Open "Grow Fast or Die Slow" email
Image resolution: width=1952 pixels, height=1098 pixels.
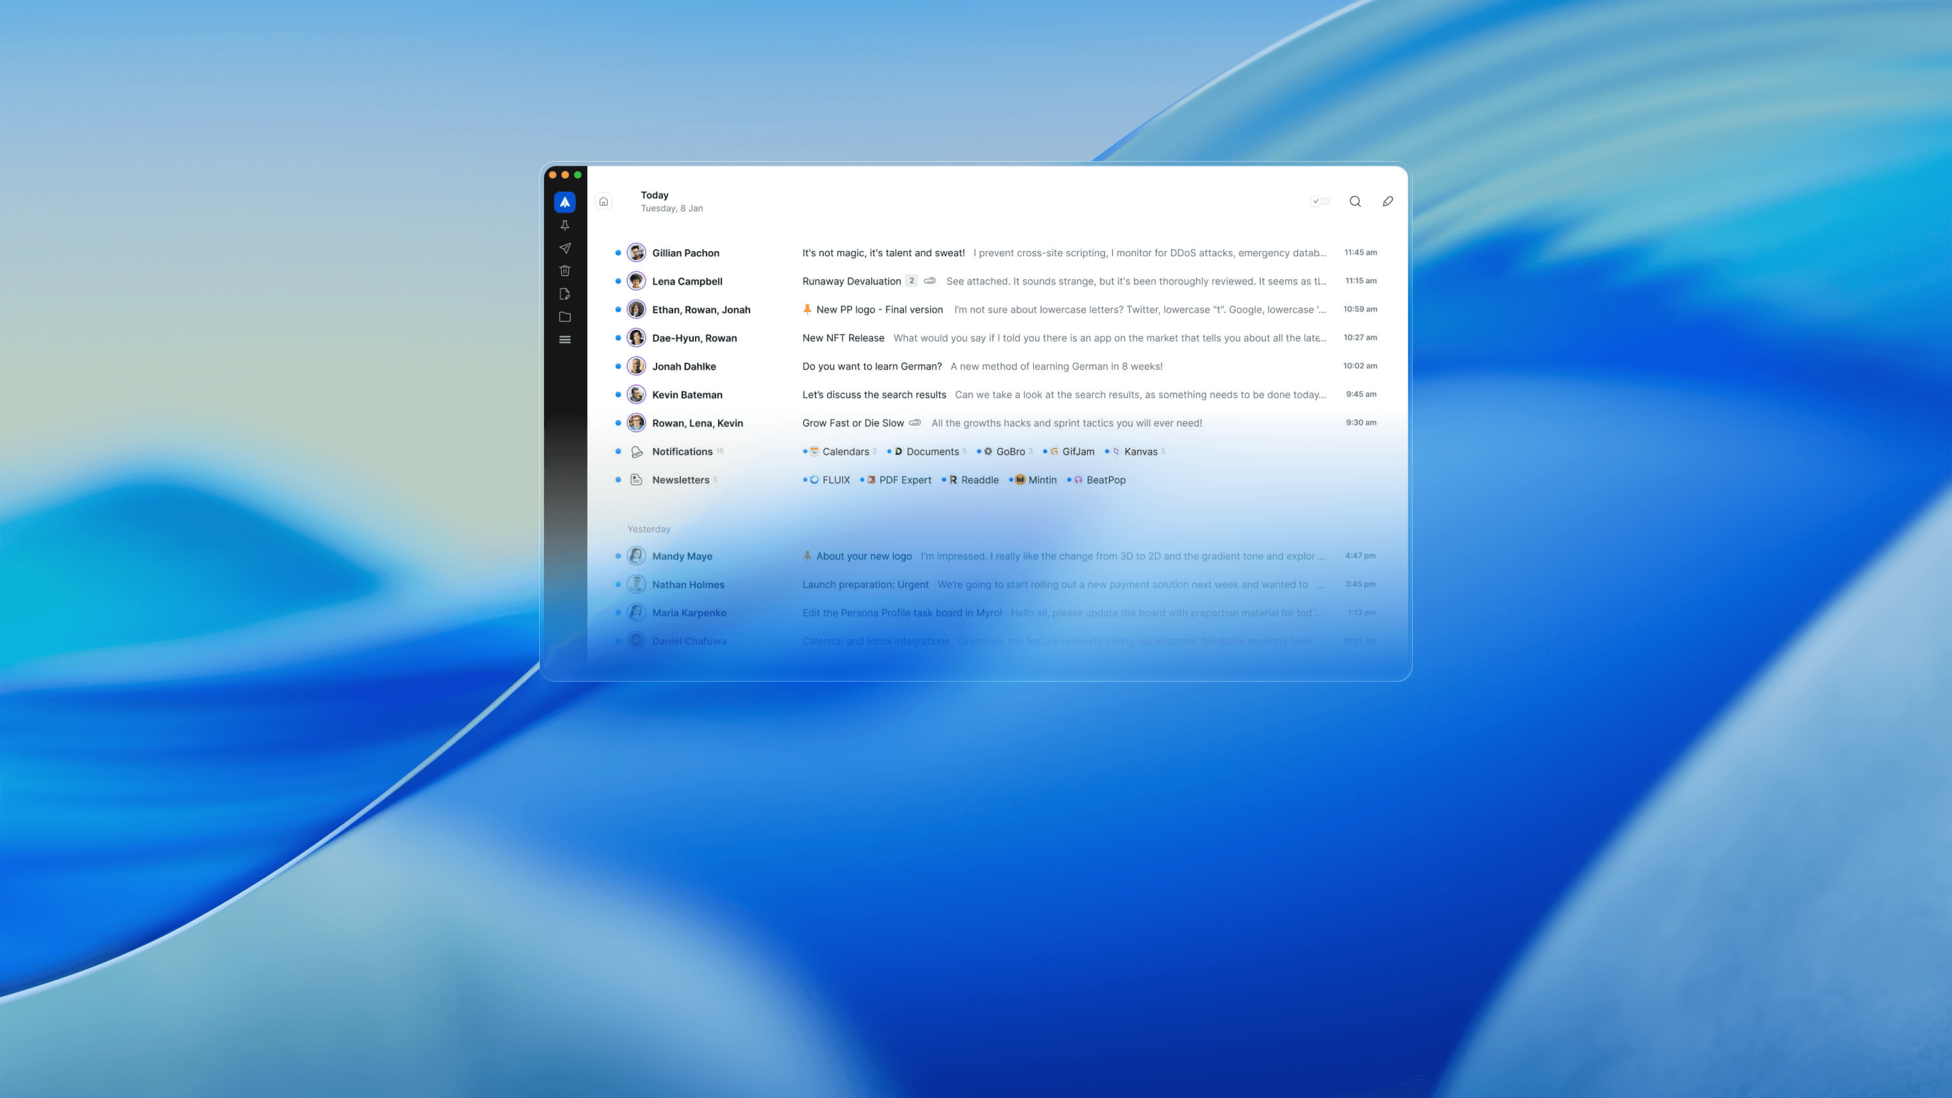coord(853,423)
